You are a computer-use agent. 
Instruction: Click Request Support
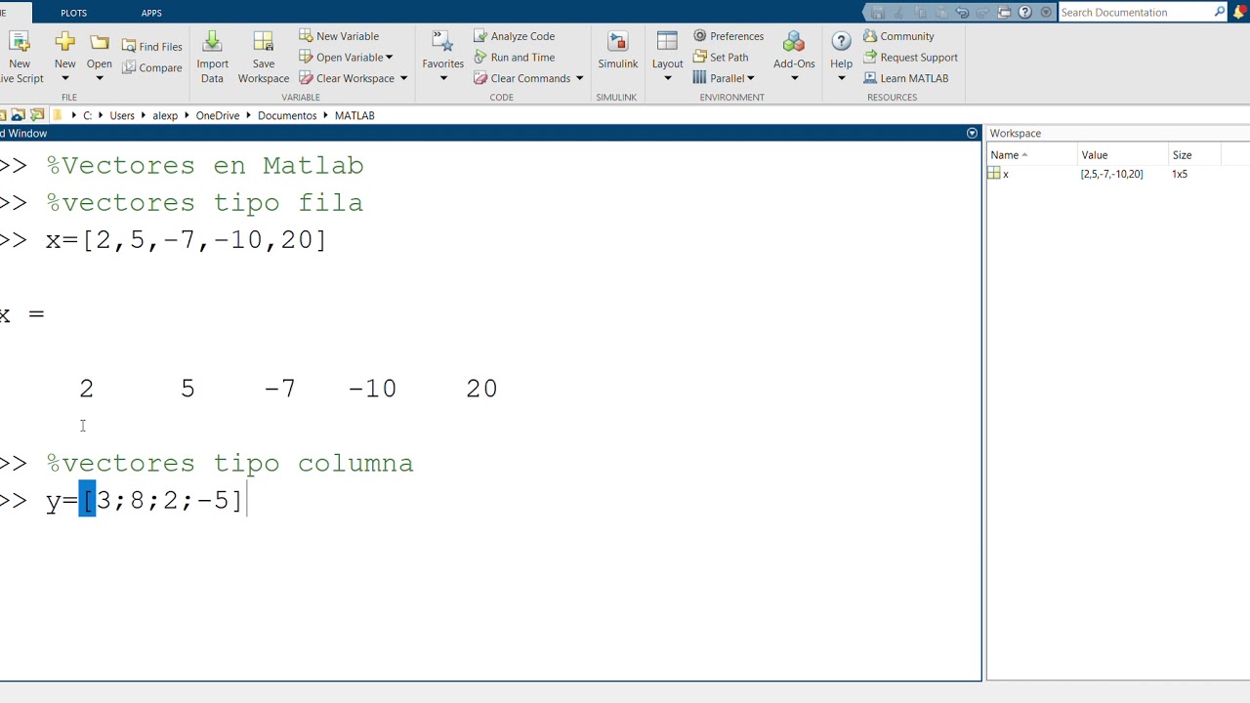[x=910, y=58]
